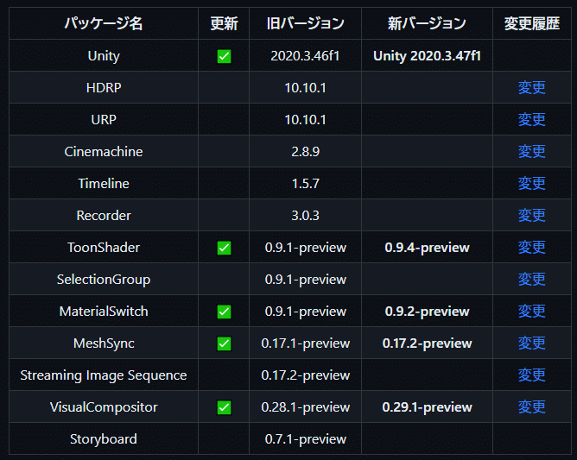The image size is (577, 460).
Task: Select the Unity 2020.3.47f1 version cell
Action: [427, 56]
